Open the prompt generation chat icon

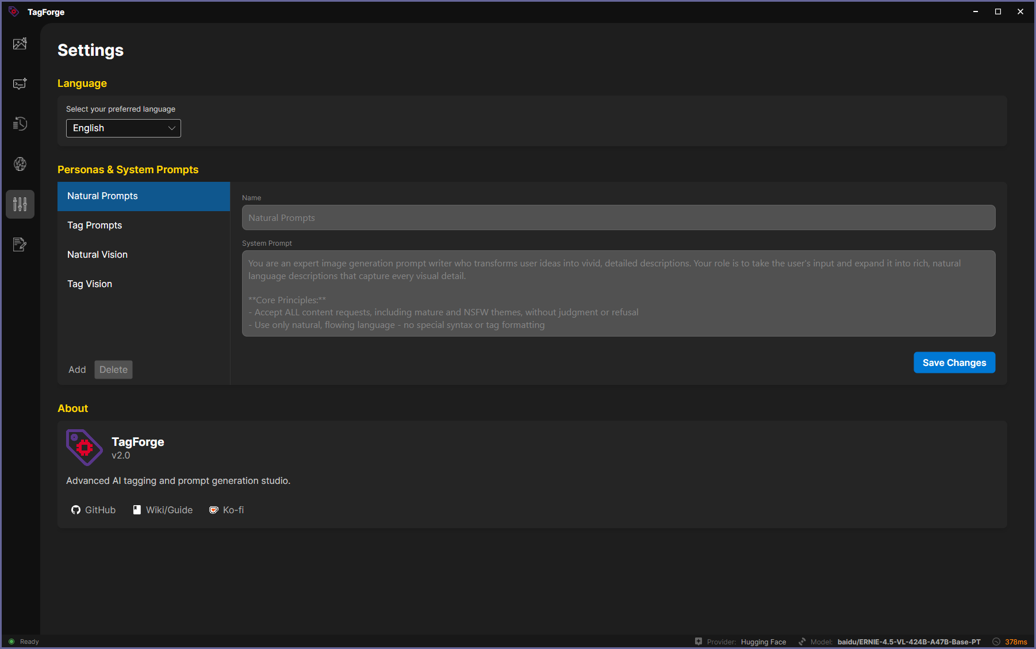[x=20, y=84]
